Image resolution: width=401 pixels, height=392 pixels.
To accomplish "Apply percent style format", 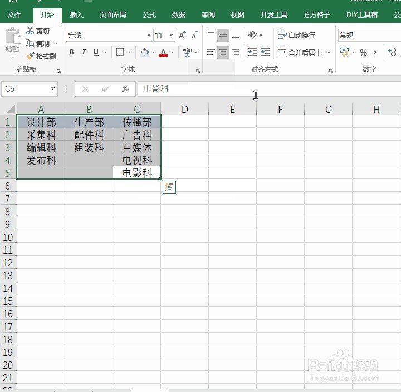I will [x=363, y=53].
